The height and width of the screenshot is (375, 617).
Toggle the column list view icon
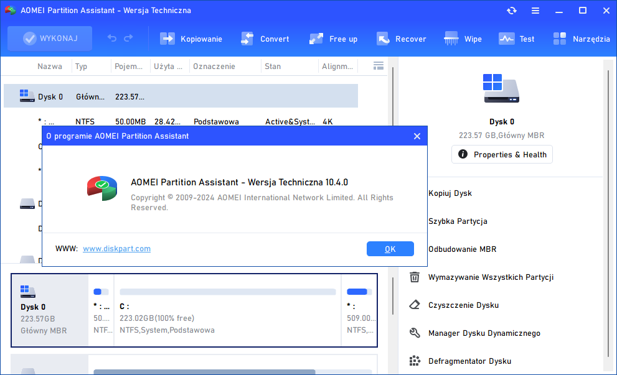tap(378, 66)
